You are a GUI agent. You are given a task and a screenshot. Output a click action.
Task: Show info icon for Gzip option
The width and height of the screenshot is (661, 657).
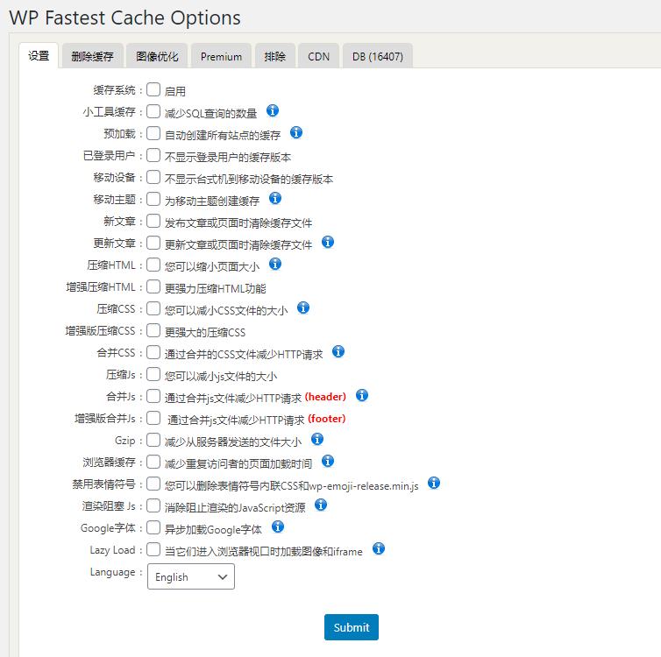(x=317, y=439)
